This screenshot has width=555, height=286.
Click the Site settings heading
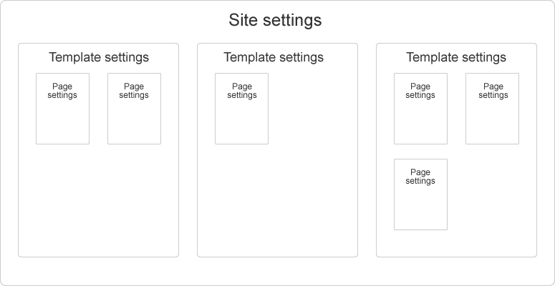(x=275, y=20)
